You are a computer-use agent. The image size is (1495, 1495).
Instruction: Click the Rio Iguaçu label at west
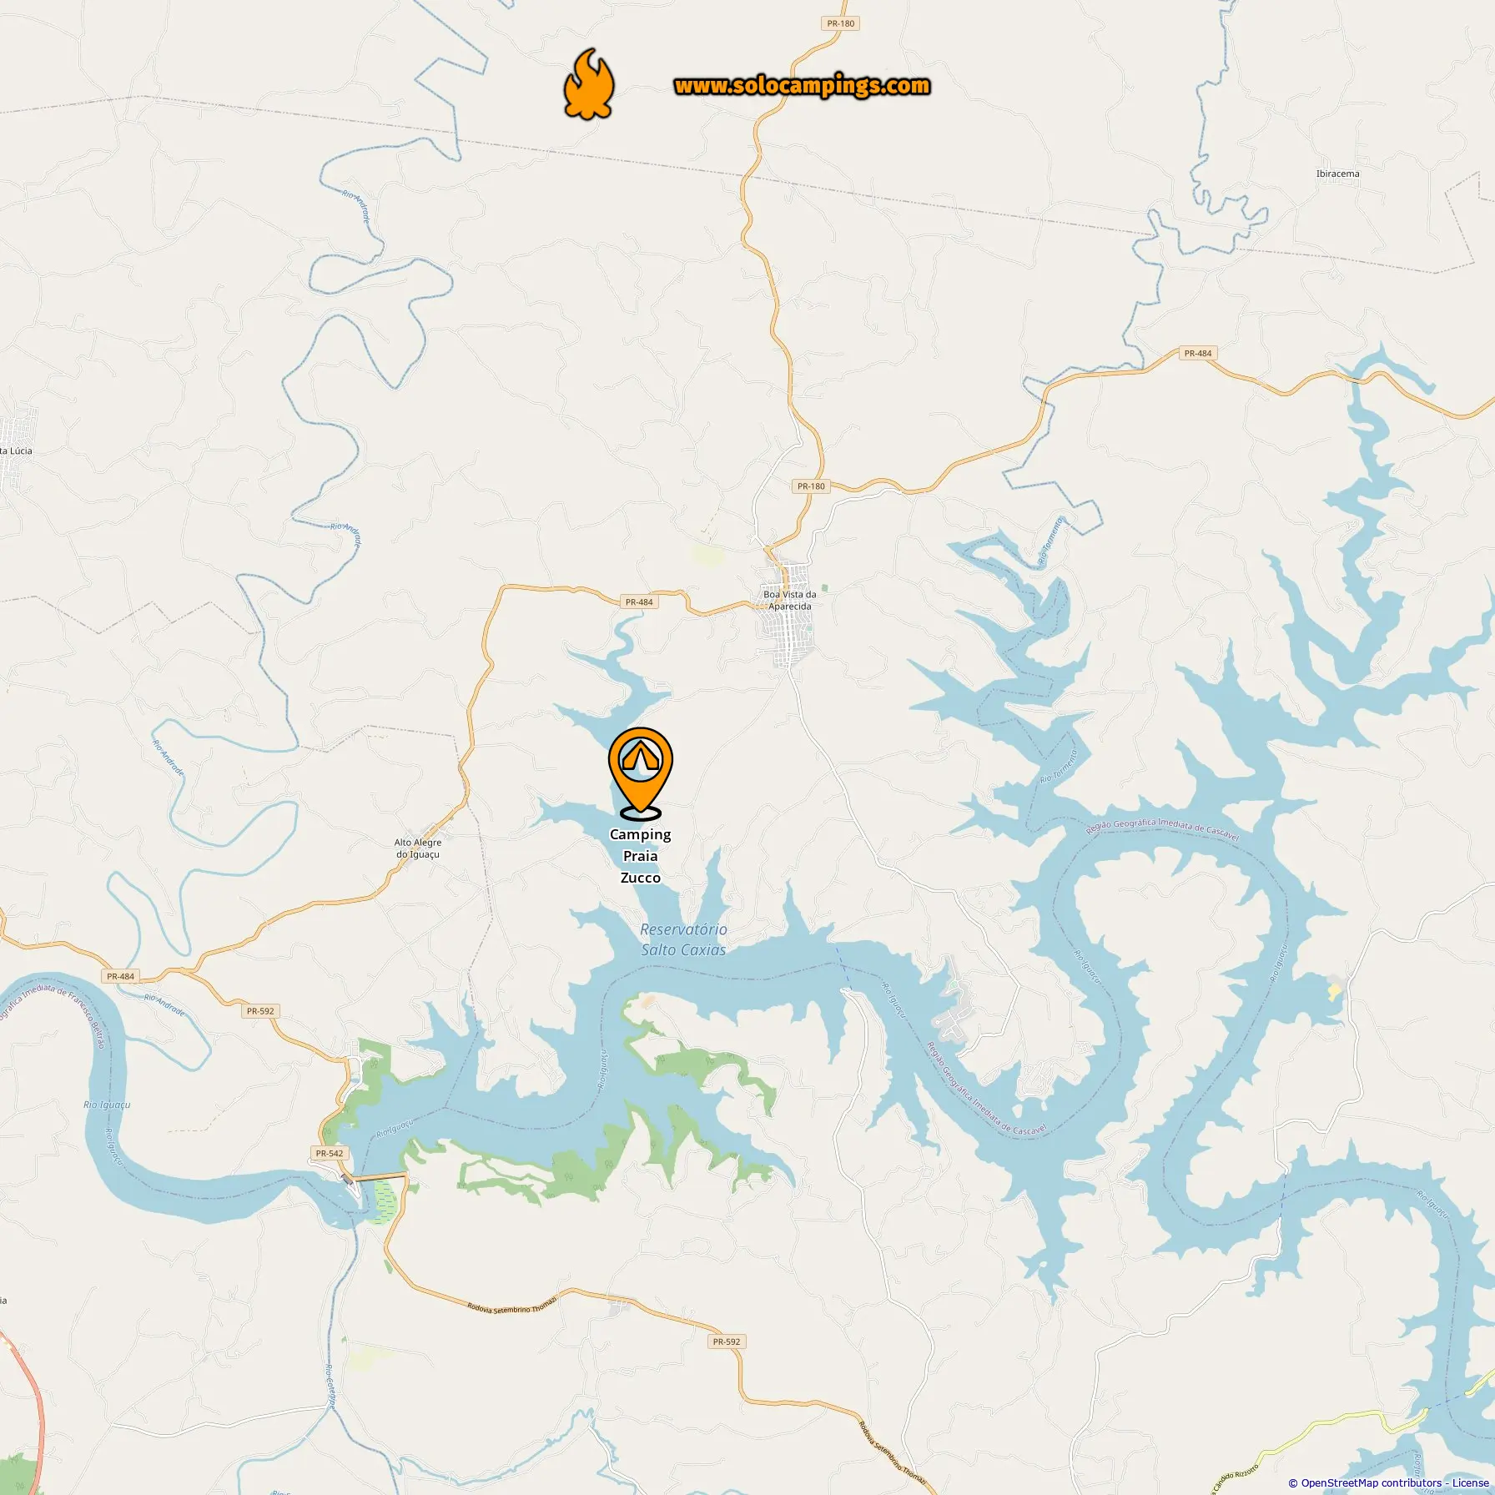pos(107,1105)
